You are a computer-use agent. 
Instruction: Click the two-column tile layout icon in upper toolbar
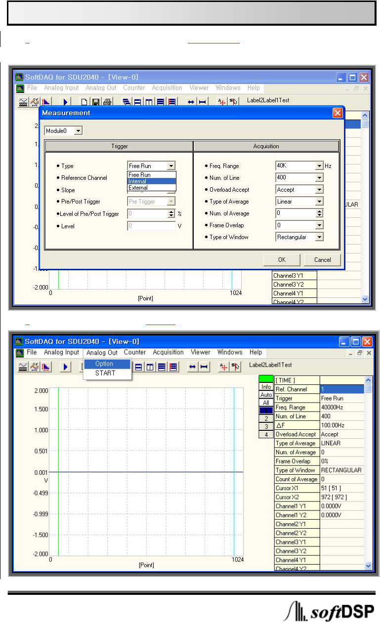click(x=150, y=102)
